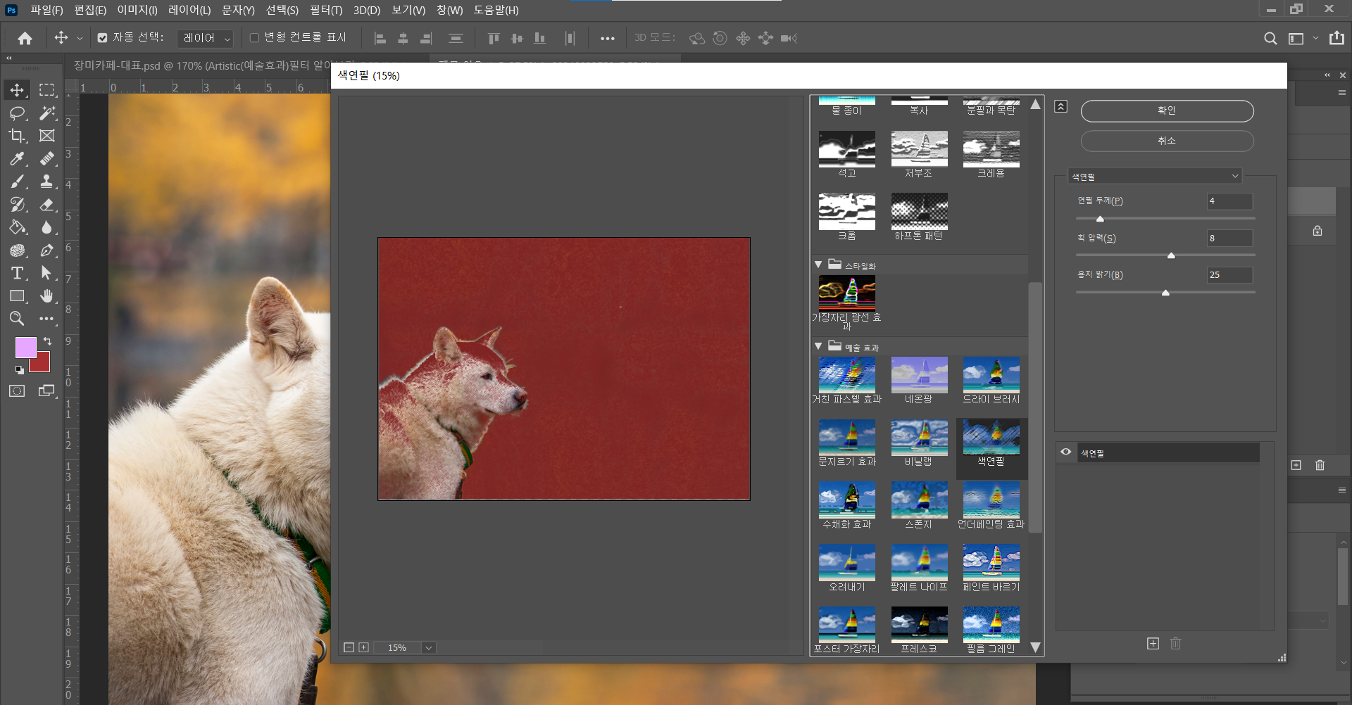Open the 색연필 filter type dropdown
Screen dimensions: 1352x705
(x=1154, y=176)
